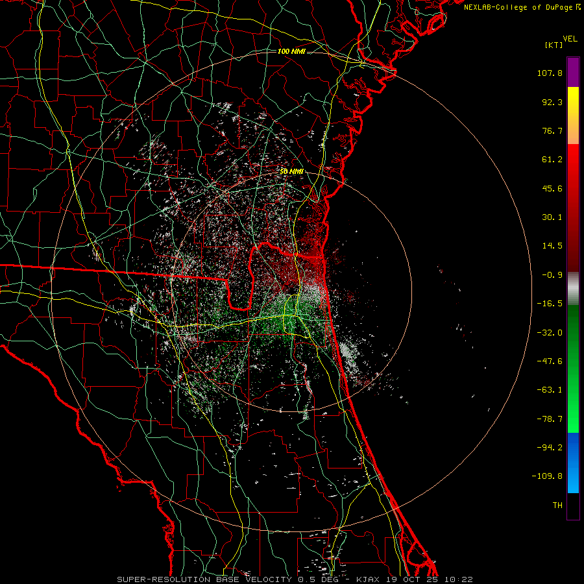The width and height of the screenshot is (584, 584).
Task: Click the -47.6 legend value
Action: 550,361
